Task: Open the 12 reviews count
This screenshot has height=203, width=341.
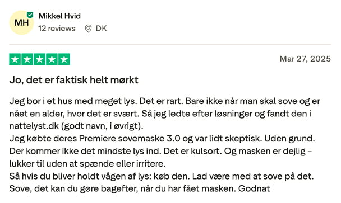Action: (x=57, y=29)
